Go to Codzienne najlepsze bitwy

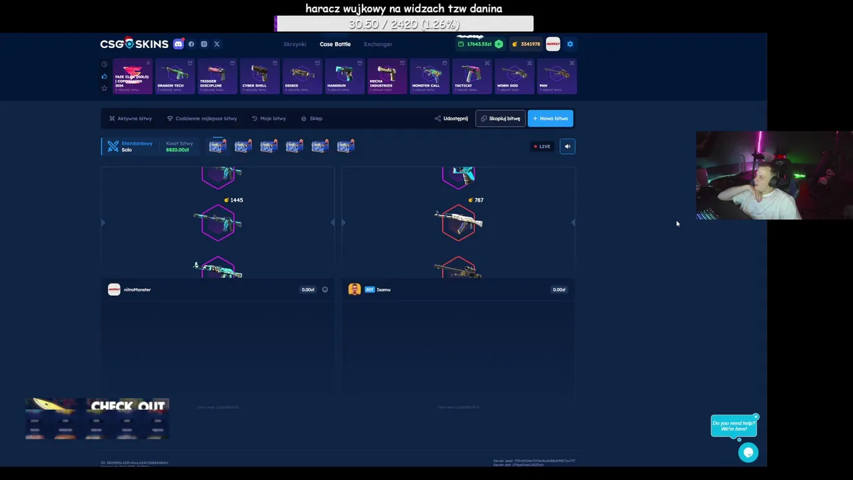(202, 119)
